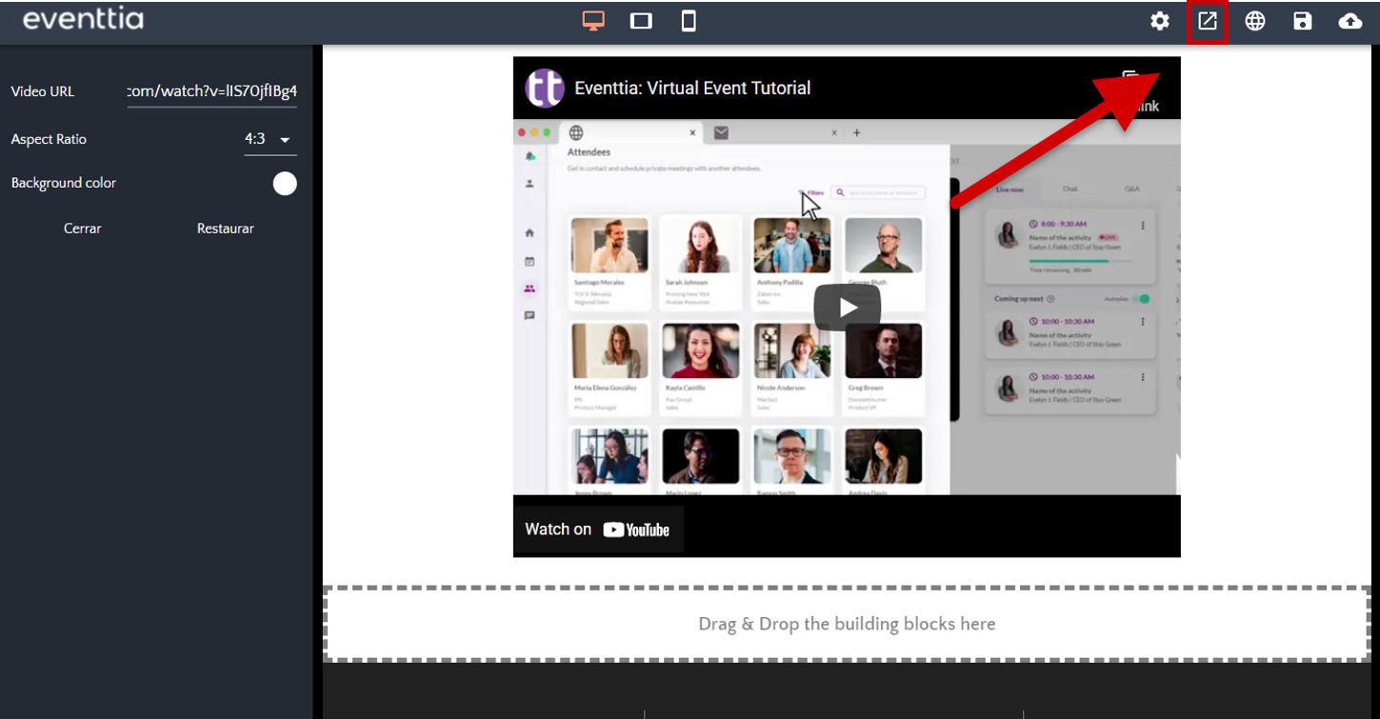The height and width of the screenshot is (719, 1380).
Task: Open the settings gear icon
Action: pyautogui.click(x=1159, y=21)
